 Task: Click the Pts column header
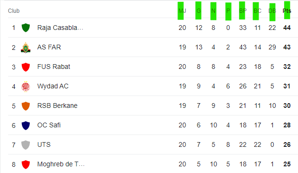(x=287, y=11)
